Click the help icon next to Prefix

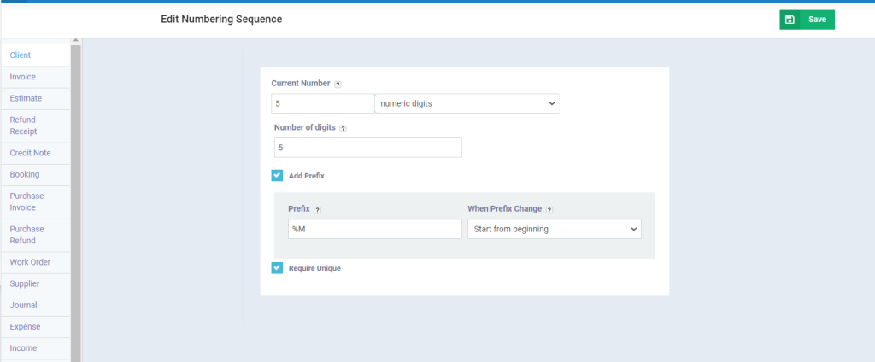[x=317, y=209]
